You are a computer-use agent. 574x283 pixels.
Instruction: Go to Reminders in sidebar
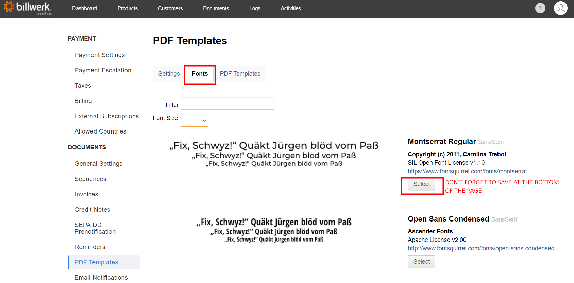(x=90, y=247)
